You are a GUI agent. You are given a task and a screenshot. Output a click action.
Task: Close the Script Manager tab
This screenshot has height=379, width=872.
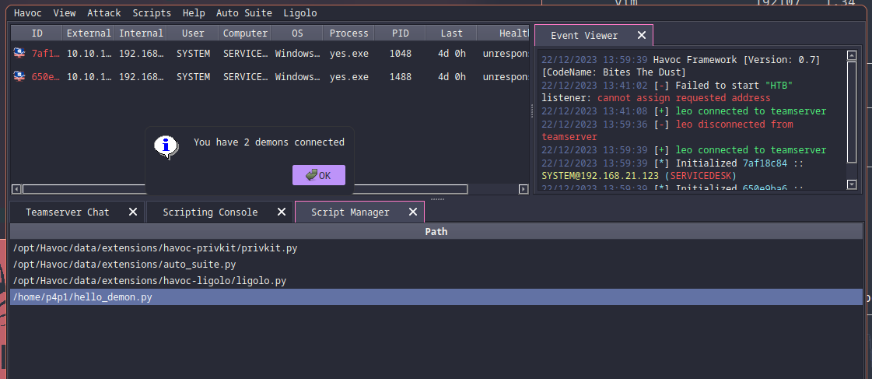click(x=413, y=212)
